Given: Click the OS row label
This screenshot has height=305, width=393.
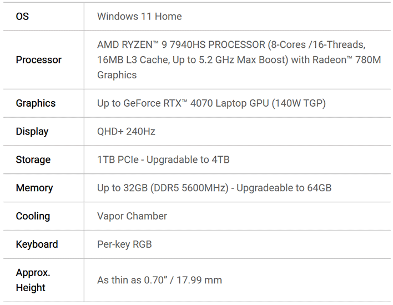Looking at the screenshot, I should click(x=22, y=17).
